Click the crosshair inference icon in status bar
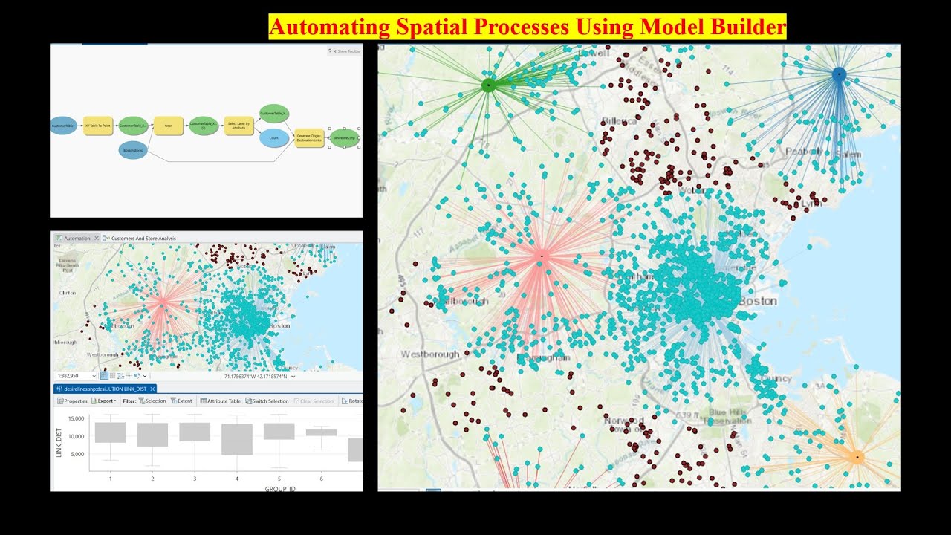Screen dimensions: 951x535 pyautogui.click(x=129, y=376)
